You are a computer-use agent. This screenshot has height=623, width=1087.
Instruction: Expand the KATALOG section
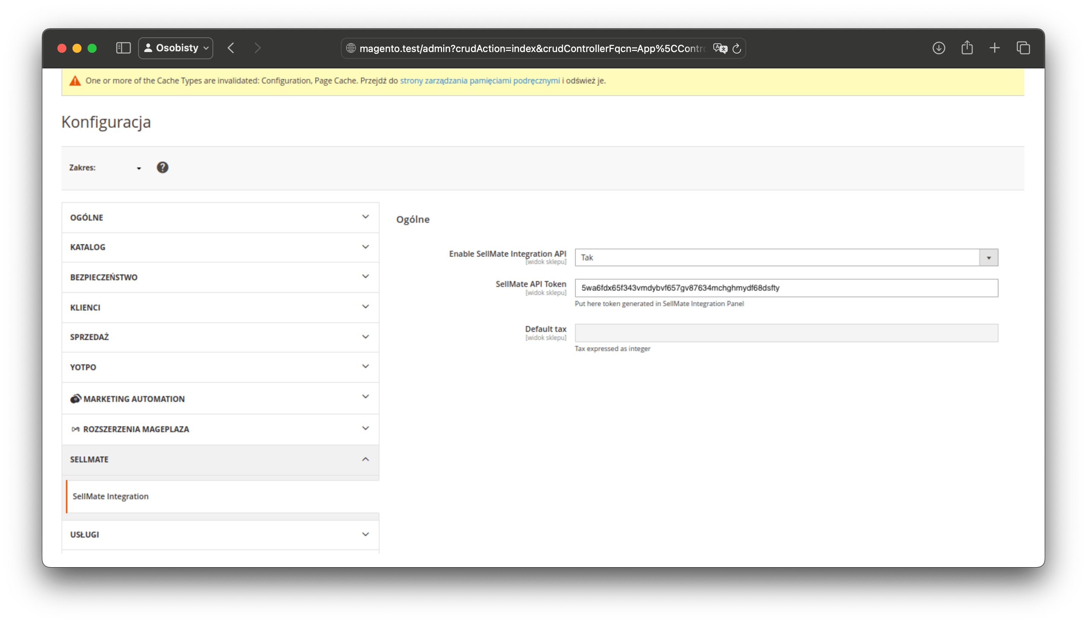click(x=220, y=247)
